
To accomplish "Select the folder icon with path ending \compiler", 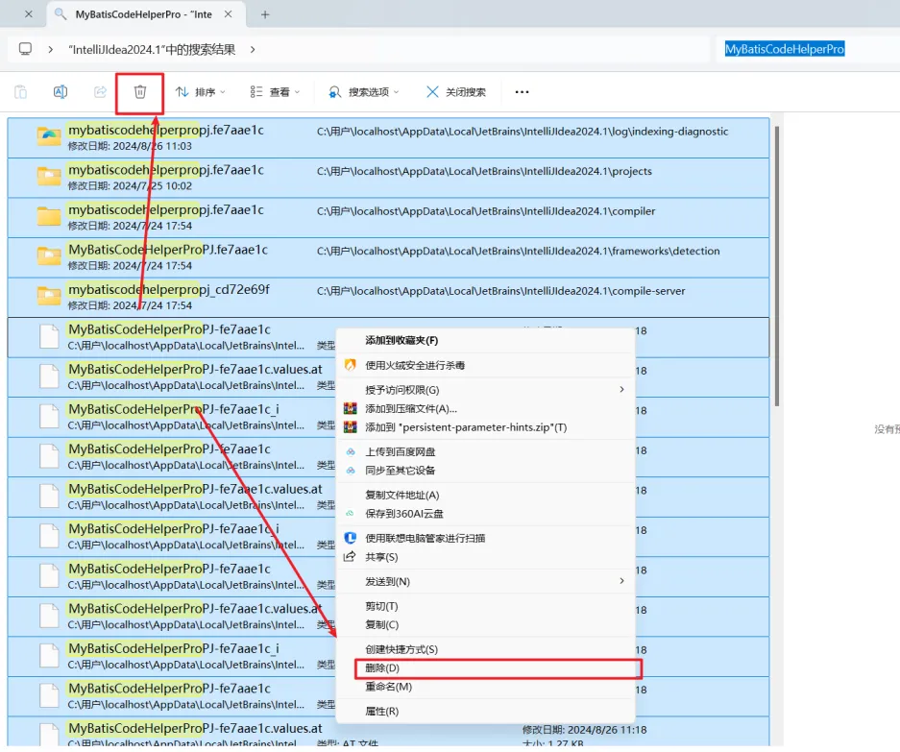I will 49,216.
